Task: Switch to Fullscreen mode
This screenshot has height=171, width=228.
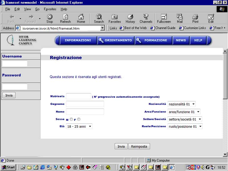Action: 164,19
